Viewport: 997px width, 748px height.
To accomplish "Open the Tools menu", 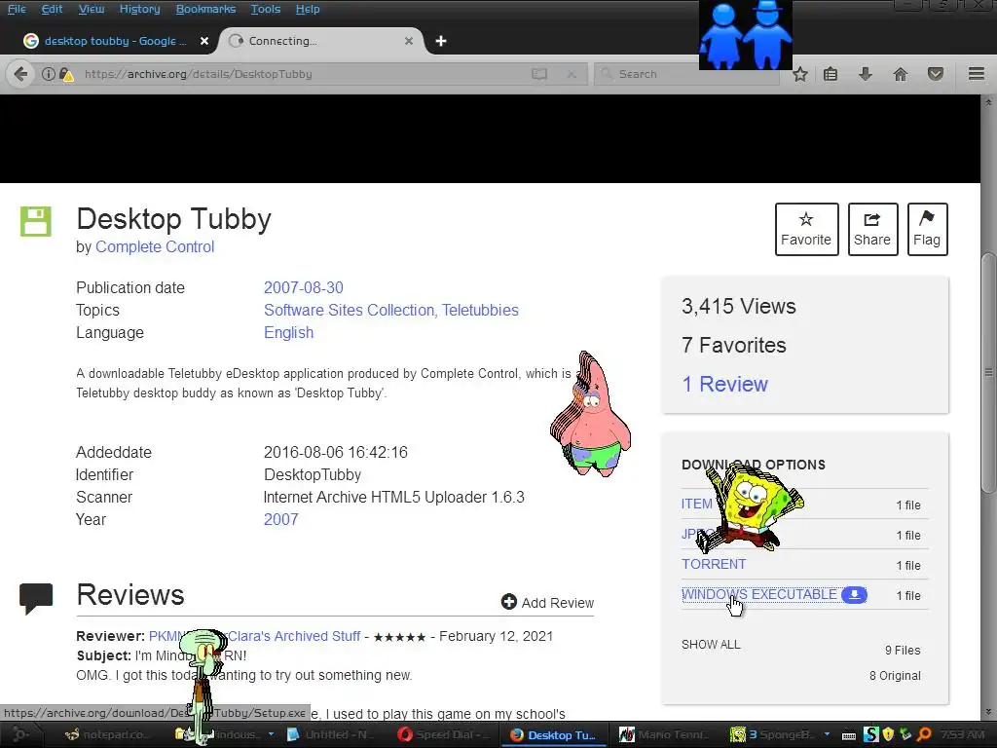I will [x=265, y=9].
